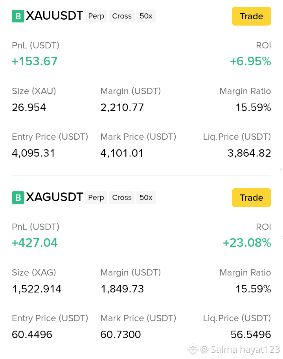Tap the Perp tag on XAUUSDT
283x359 pixels.
pyautogui.click(x=96, y=16)
